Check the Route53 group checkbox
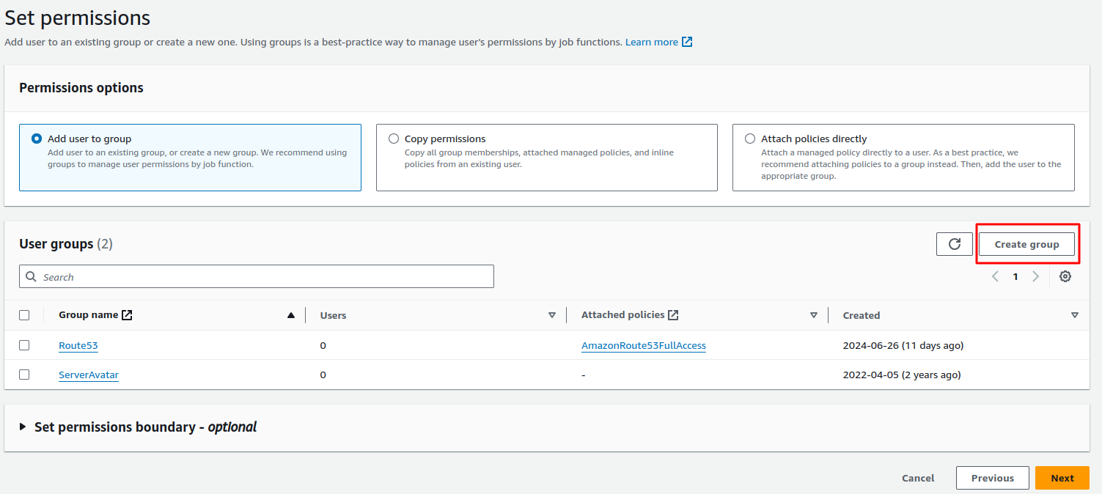1102x494 pixels. (x=24, y=344)
